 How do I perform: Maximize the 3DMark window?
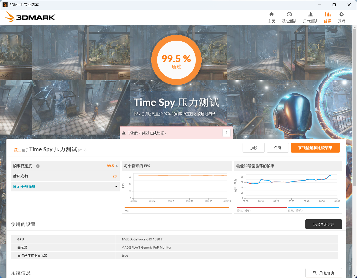(x=334, y=5)
